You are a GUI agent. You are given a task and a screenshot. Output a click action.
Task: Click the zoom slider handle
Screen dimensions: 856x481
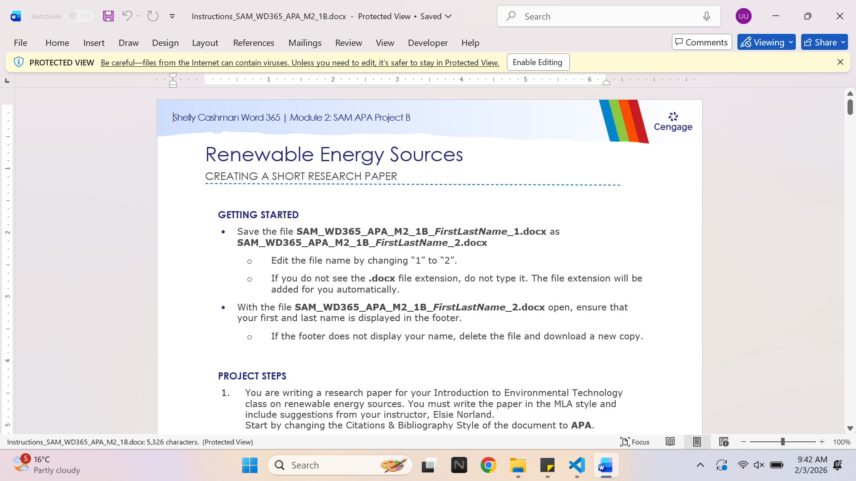click(x=783, y=442)
